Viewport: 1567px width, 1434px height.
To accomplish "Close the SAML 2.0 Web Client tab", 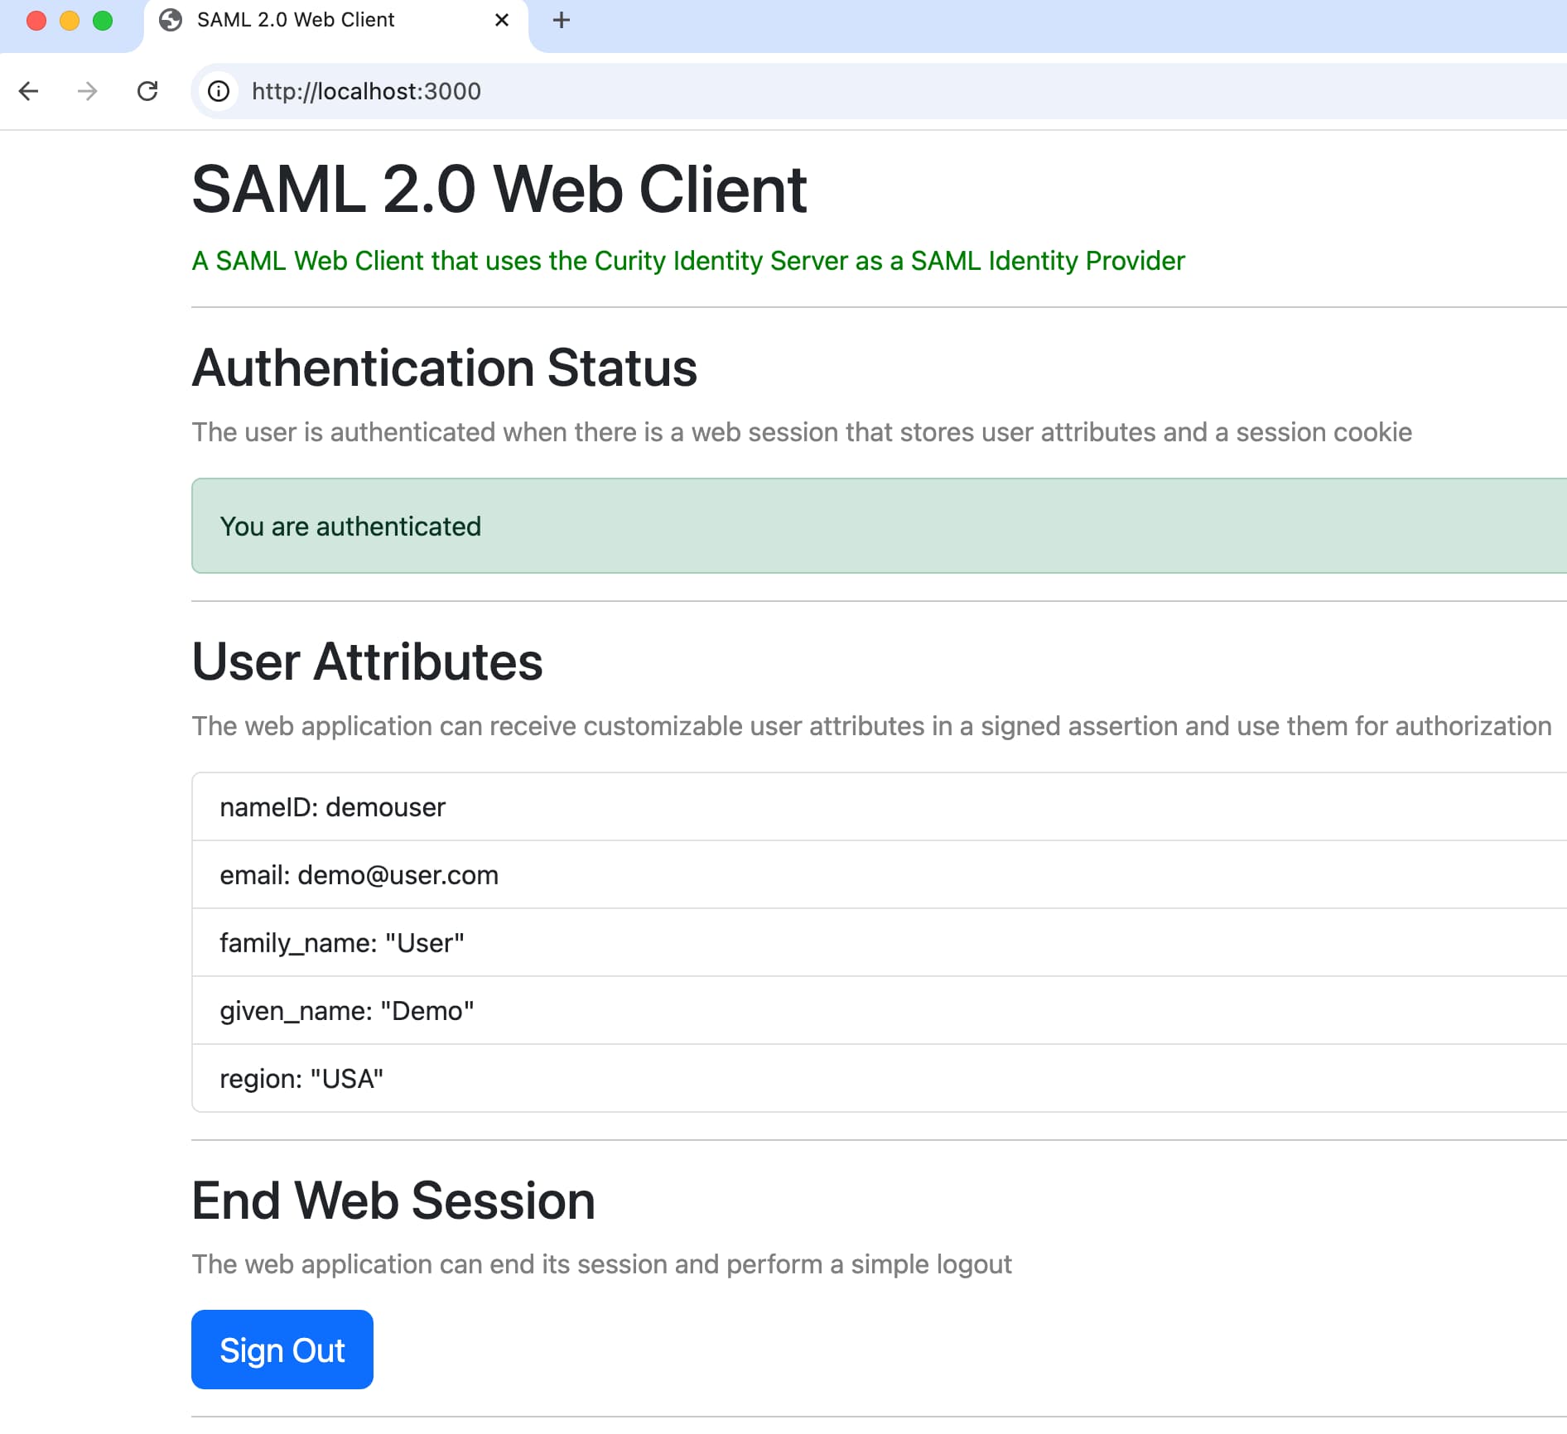I will pos(501,21).
